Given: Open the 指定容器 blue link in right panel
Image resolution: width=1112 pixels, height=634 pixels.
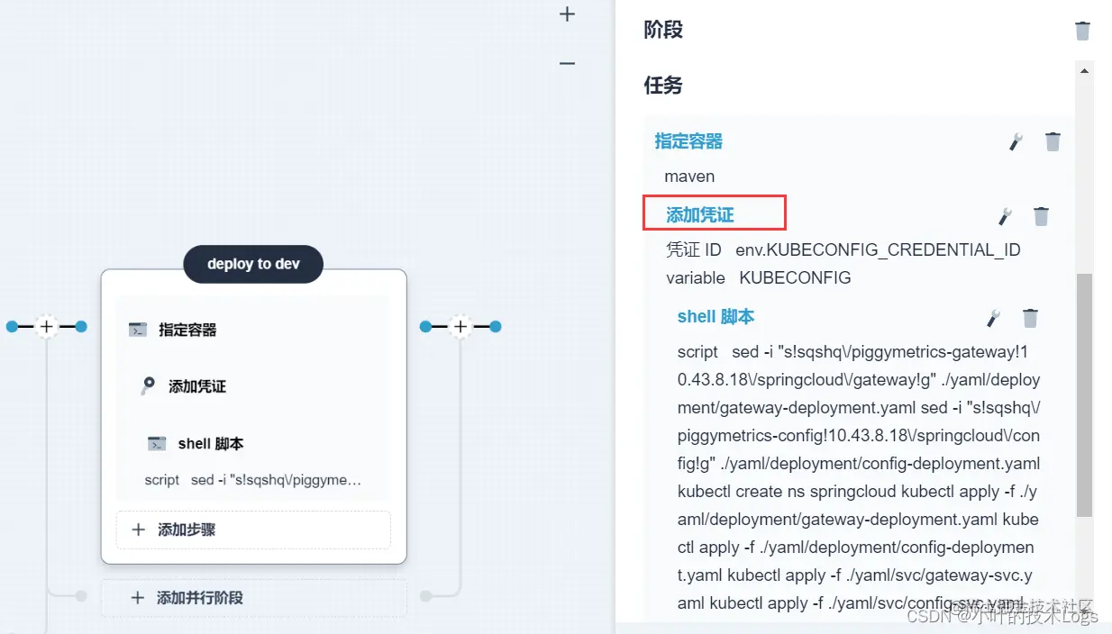Looking at the screenshot, I should pos(688,141).
